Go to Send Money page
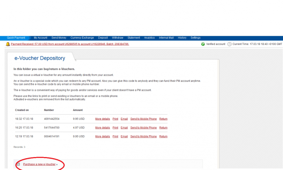 tap(59, 38)
